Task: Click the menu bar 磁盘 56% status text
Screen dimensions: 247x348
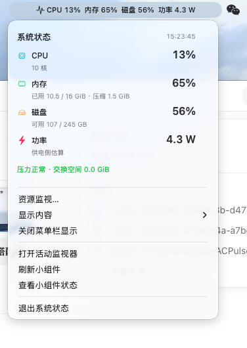Action: click(x=137, y=10)
